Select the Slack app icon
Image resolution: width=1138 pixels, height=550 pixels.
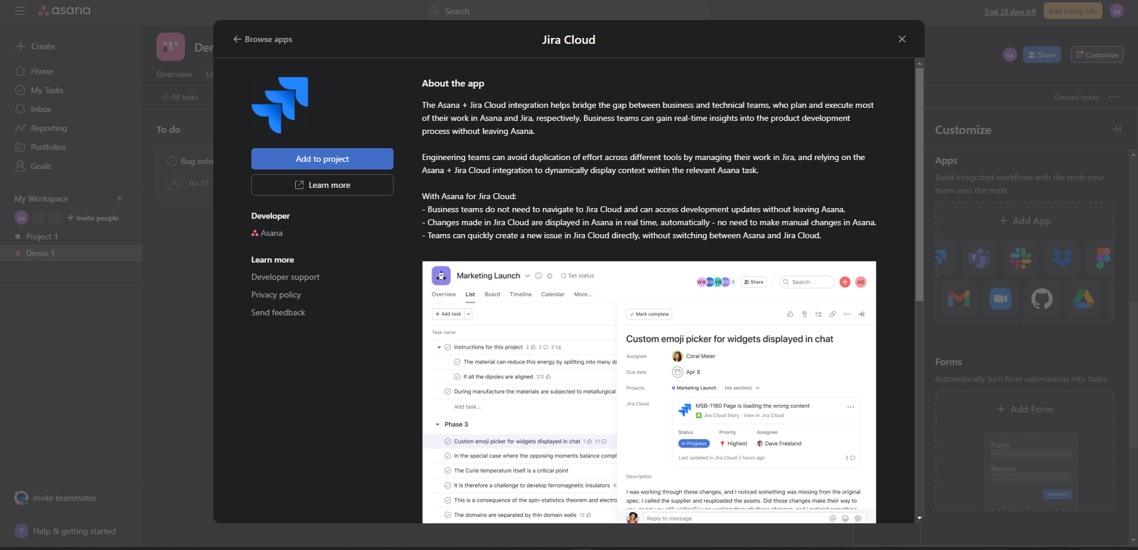[1021, 259]
